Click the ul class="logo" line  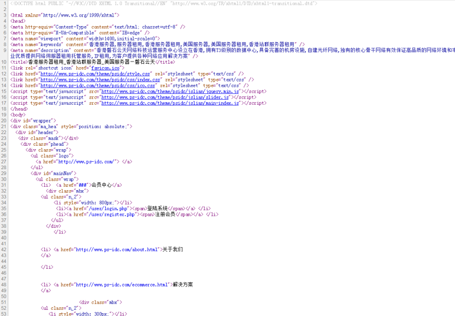[52, 156]
